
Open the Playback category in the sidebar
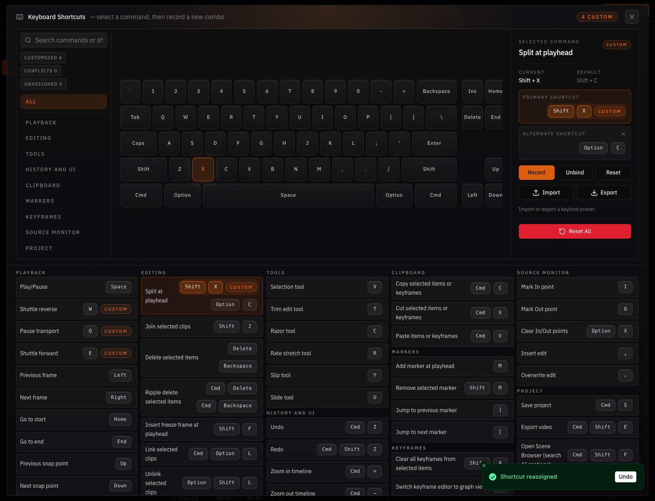coord(64,123)
